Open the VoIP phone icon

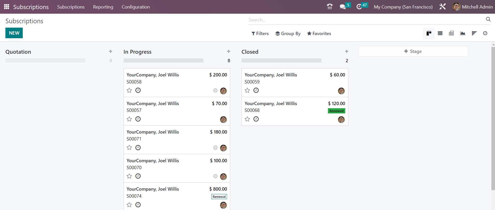point(330,7)
